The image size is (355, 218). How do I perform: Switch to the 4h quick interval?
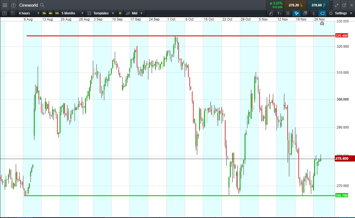click(x=50, y=13)
